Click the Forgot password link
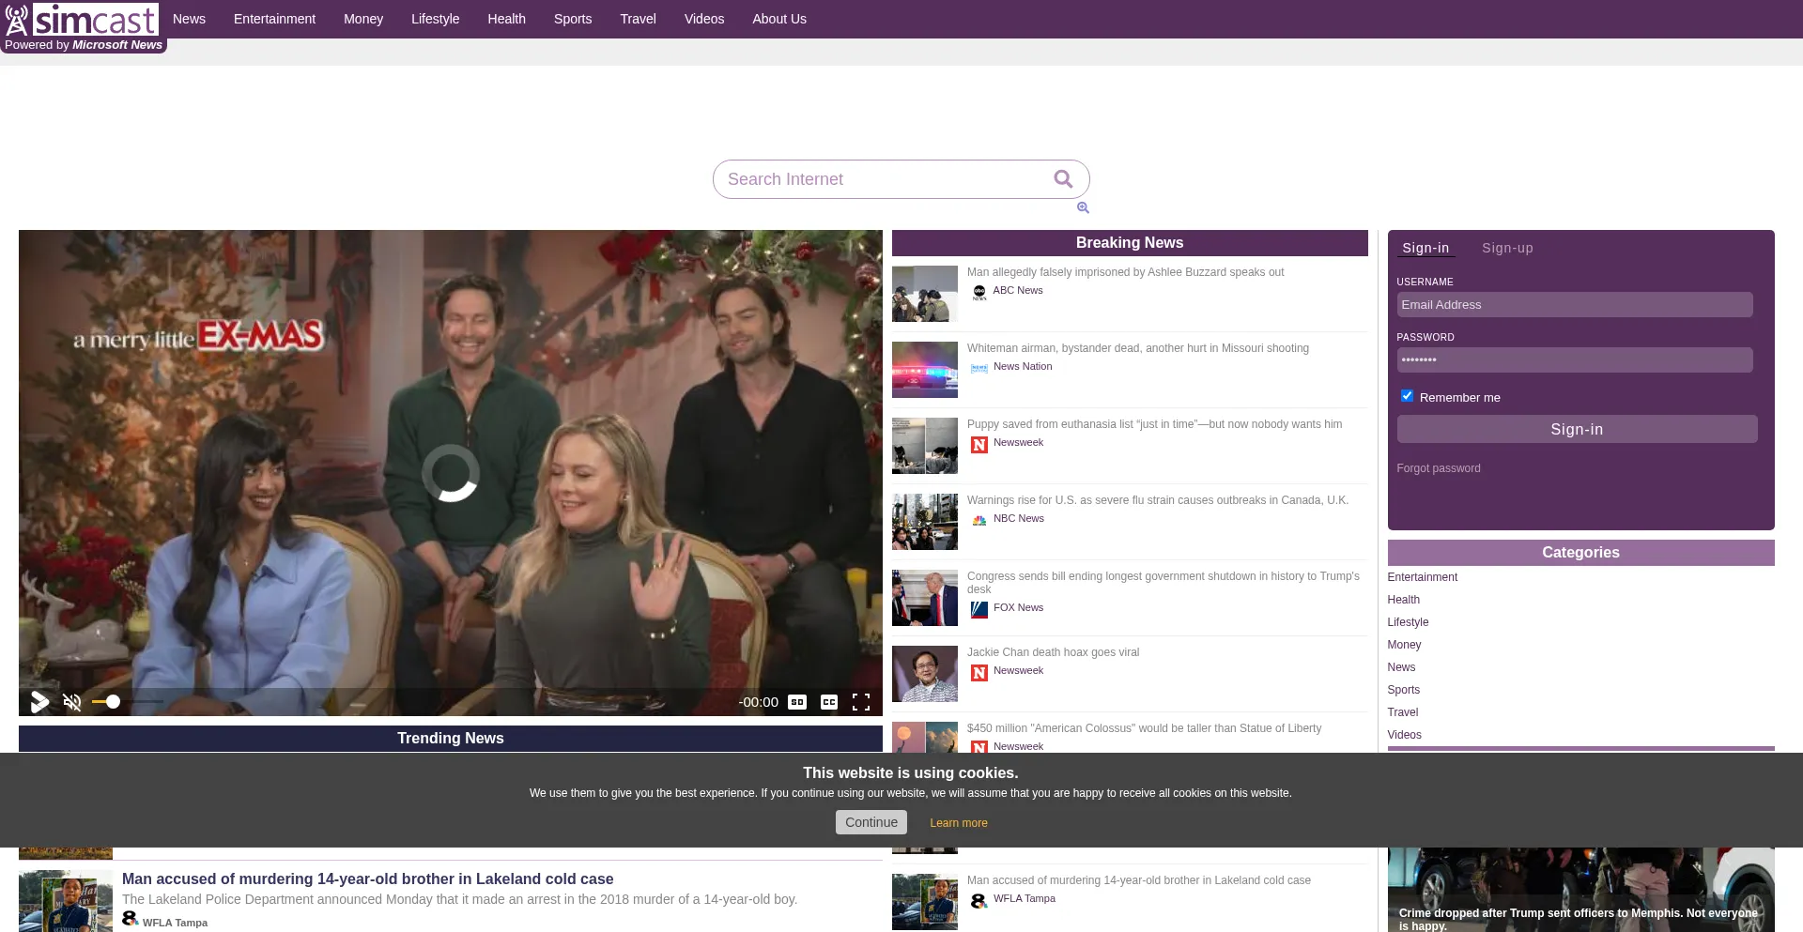 coord(1438,468)
